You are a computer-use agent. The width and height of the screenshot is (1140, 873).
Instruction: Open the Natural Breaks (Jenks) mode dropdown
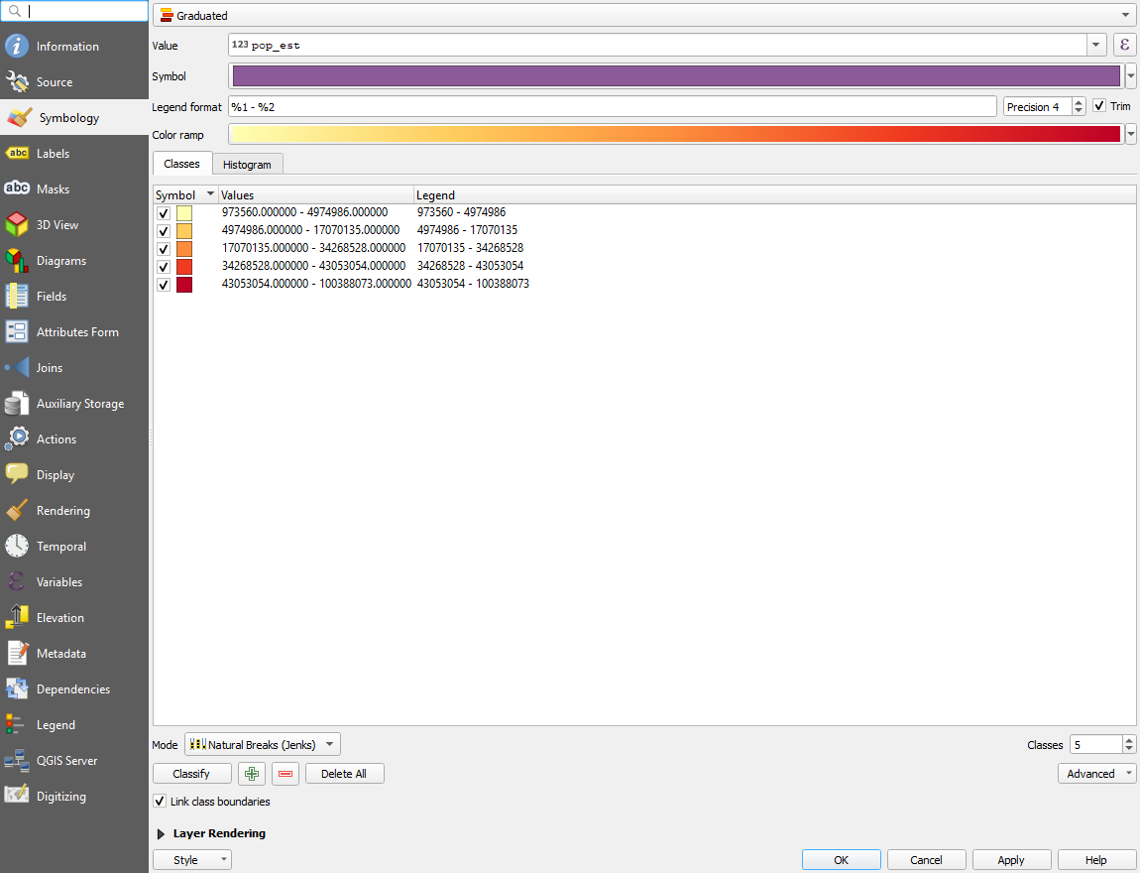tap(263, 744)
